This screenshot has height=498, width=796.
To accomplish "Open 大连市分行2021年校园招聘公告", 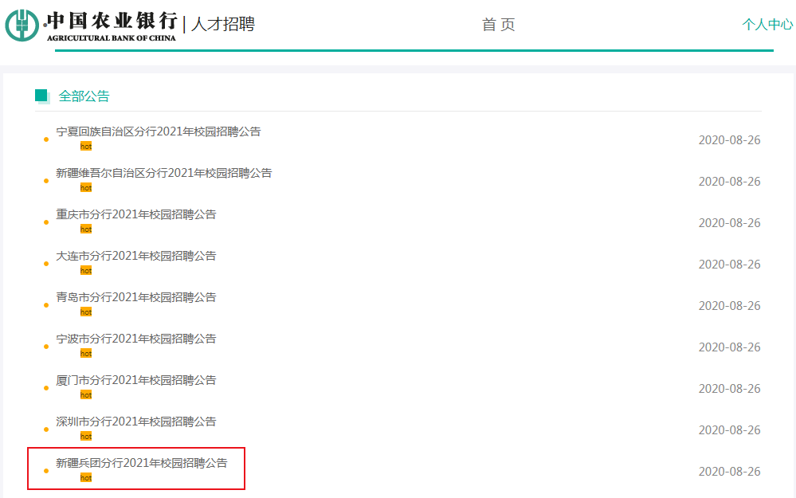I will point(135,256).
